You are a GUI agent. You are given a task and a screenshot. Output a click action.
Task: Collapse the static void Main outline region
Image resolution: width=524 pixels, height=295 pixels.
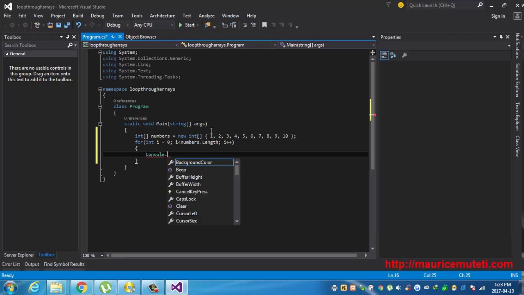(x=100, y=124)
